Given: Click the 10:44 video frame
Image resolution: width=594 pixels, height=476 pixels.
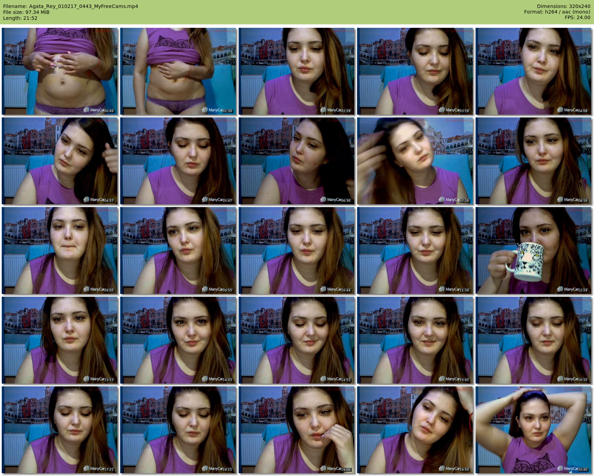Looking at the screenshot, I should pyautogui.click(x=297, y=251).
